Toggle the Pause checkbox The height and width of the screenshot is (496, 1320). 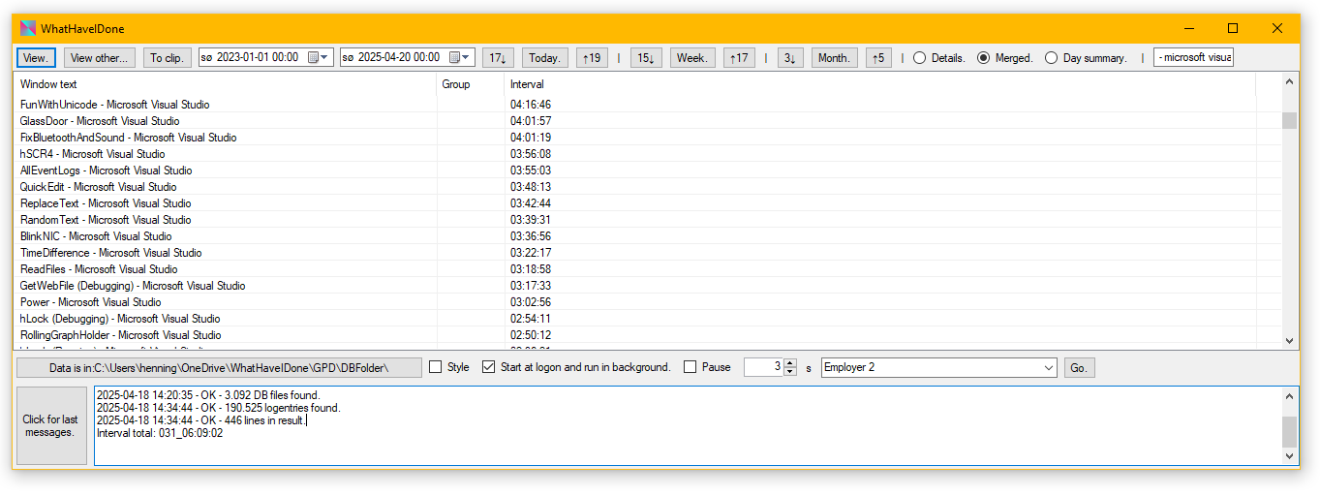[x=707, y=368]
